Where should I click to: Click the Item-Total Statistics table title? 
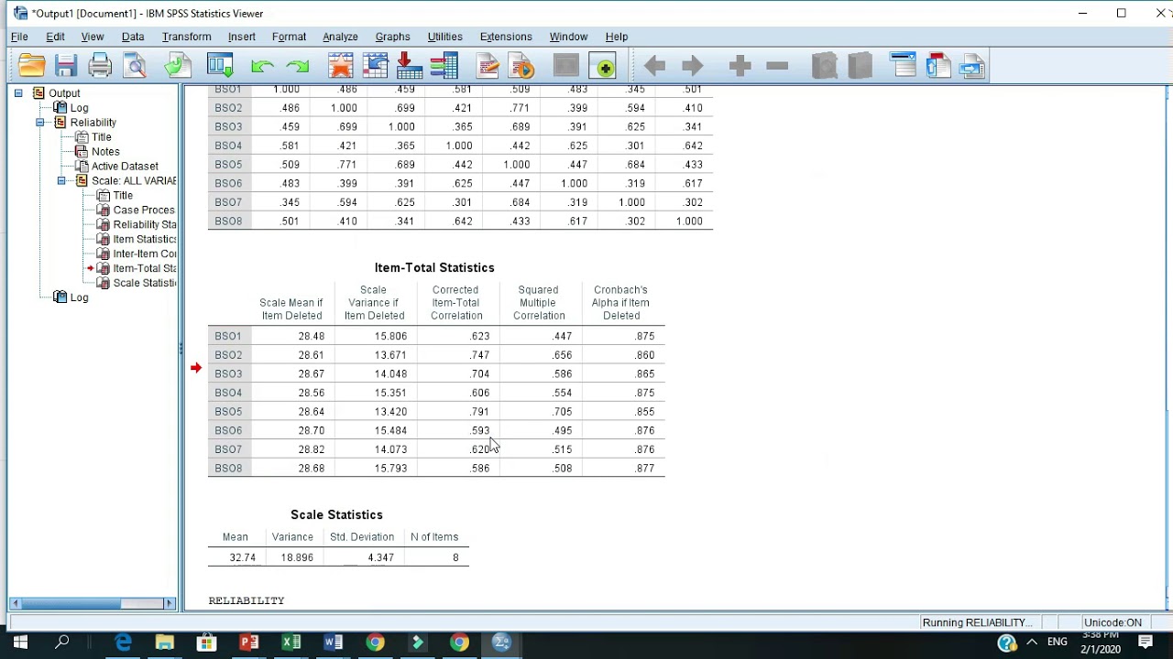pyautogui.click(x=434, y=268)
